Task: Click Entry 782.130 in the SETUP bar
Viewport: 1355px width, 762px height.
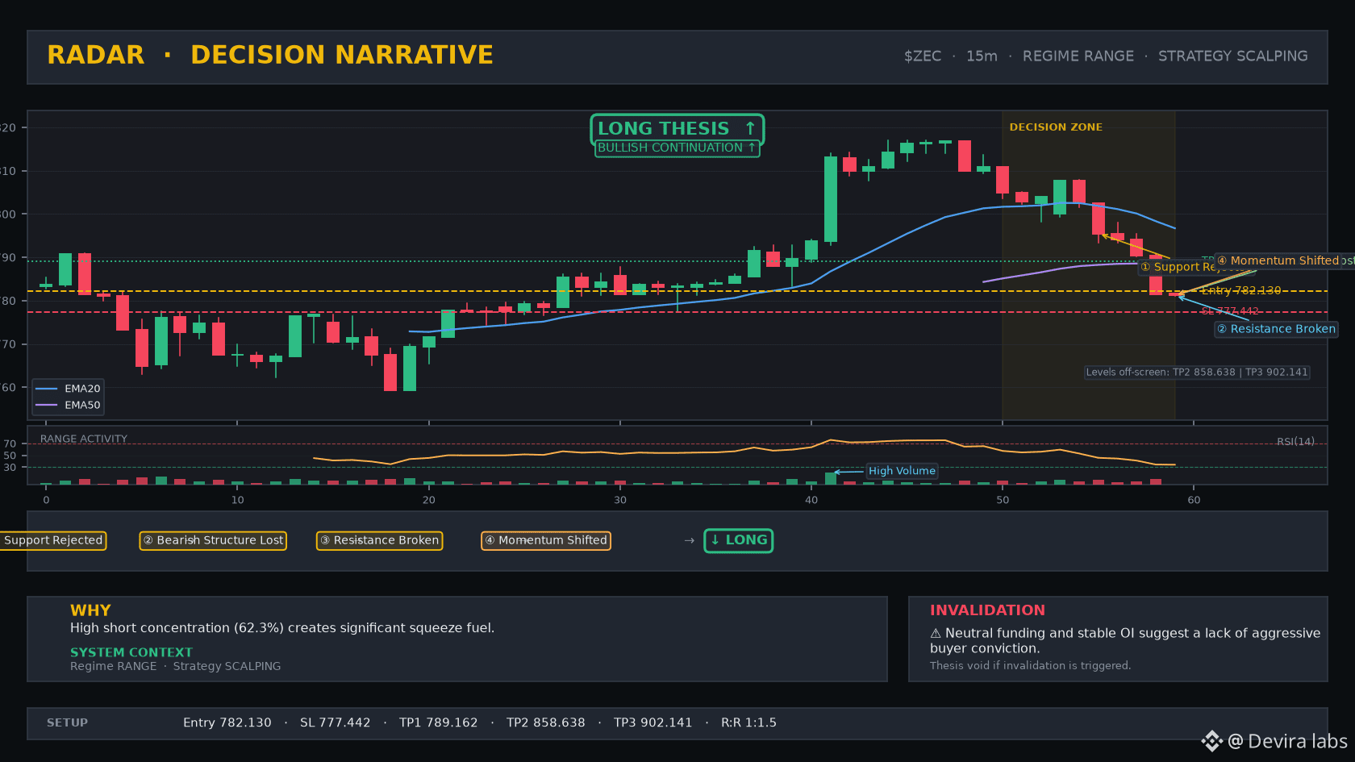Action: click(x=227, y=723)
